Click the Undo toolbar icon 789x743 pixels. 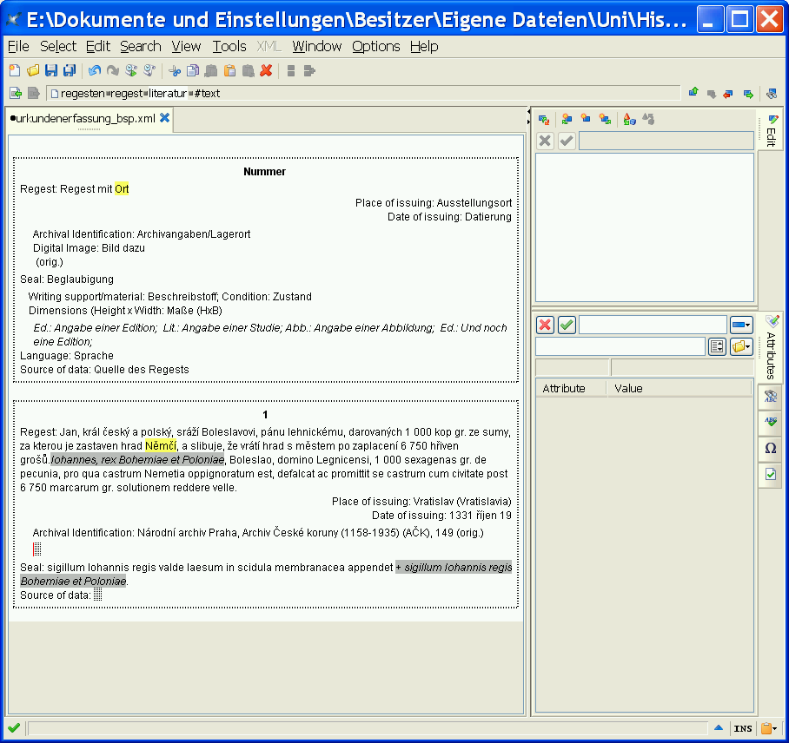point(95,71)
